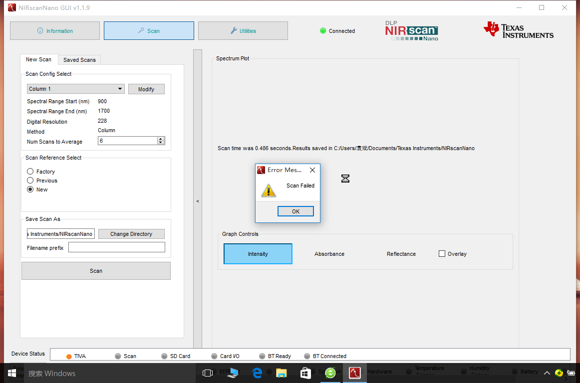
Task: Open the computer monitor icon on taskbar
Action: (x=233, y=373)
